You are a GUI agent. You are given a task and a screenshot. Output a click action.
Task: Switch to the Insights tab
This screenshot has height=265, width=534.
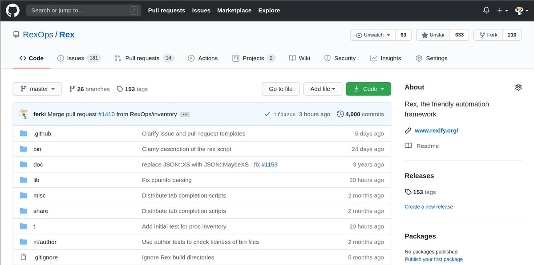click(386, 58)
